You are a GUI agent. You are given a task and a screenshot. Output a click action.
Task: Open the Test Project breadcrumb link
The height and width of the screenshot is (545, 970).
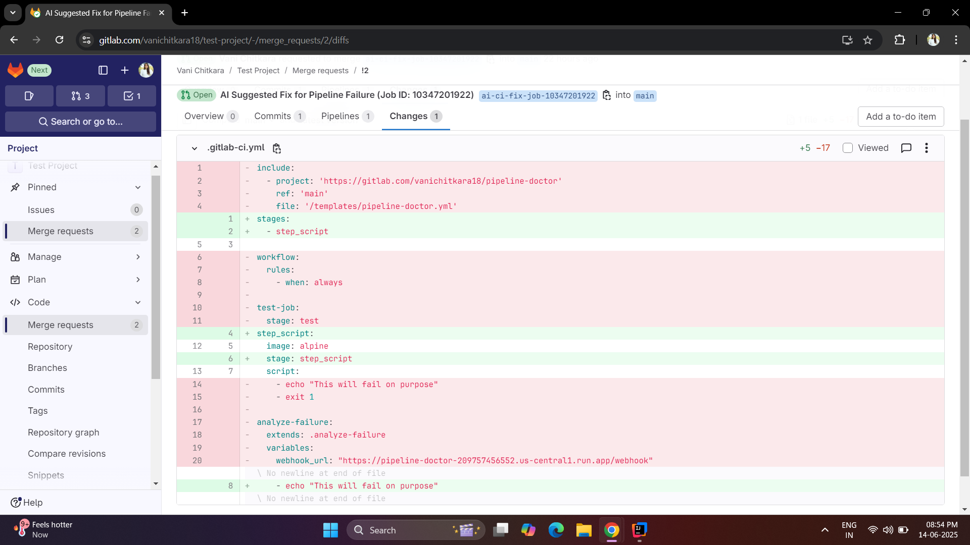258,71
